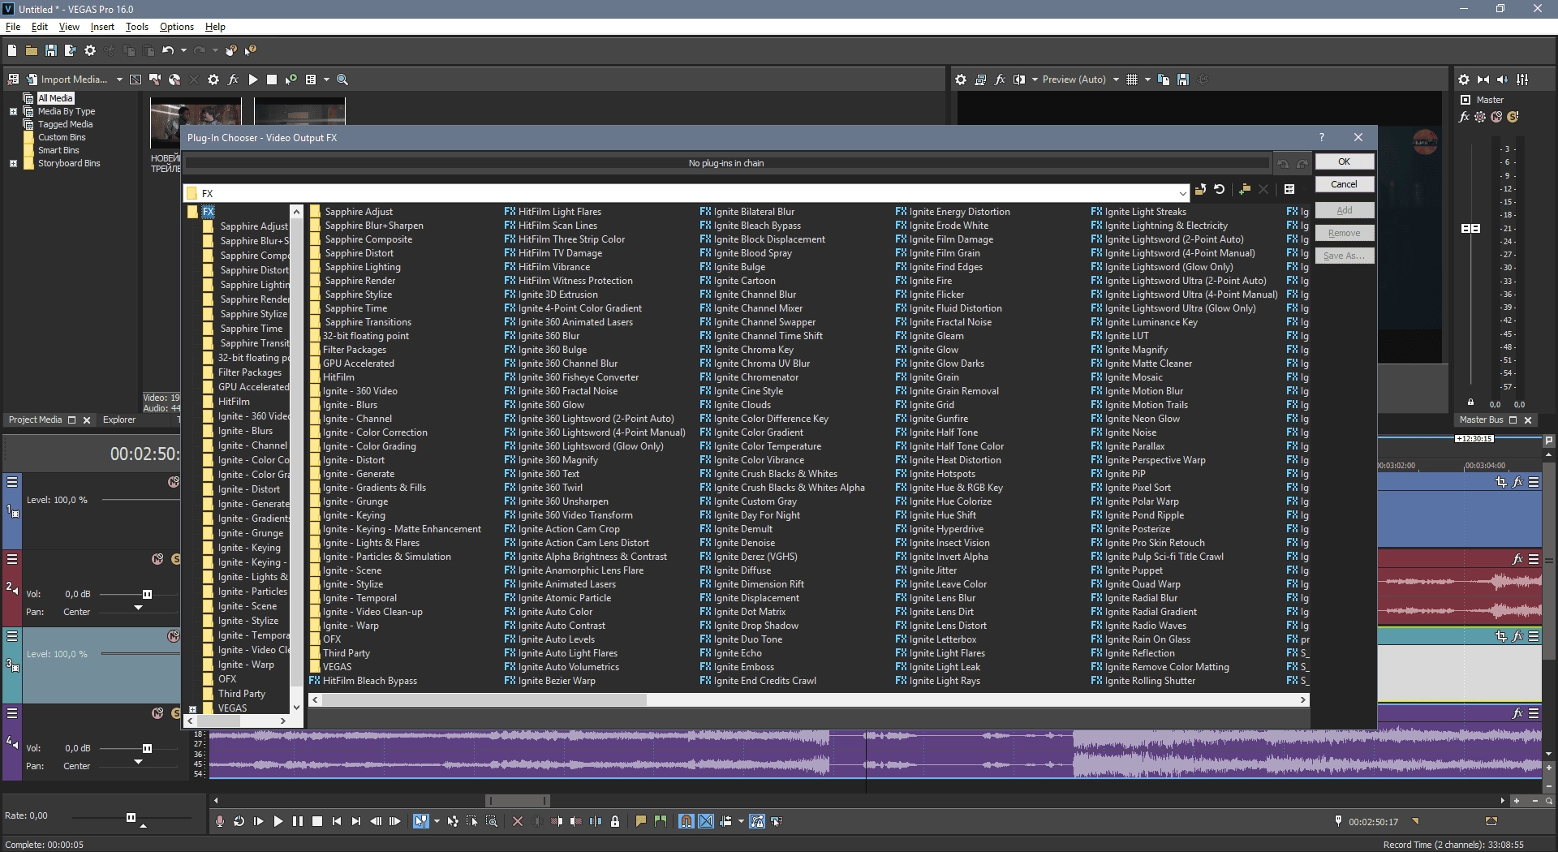The width and height of the screenshot is (1558, 852).
Task: Open the Auto Ripple mode dropdown arrow
Action: 741,821
